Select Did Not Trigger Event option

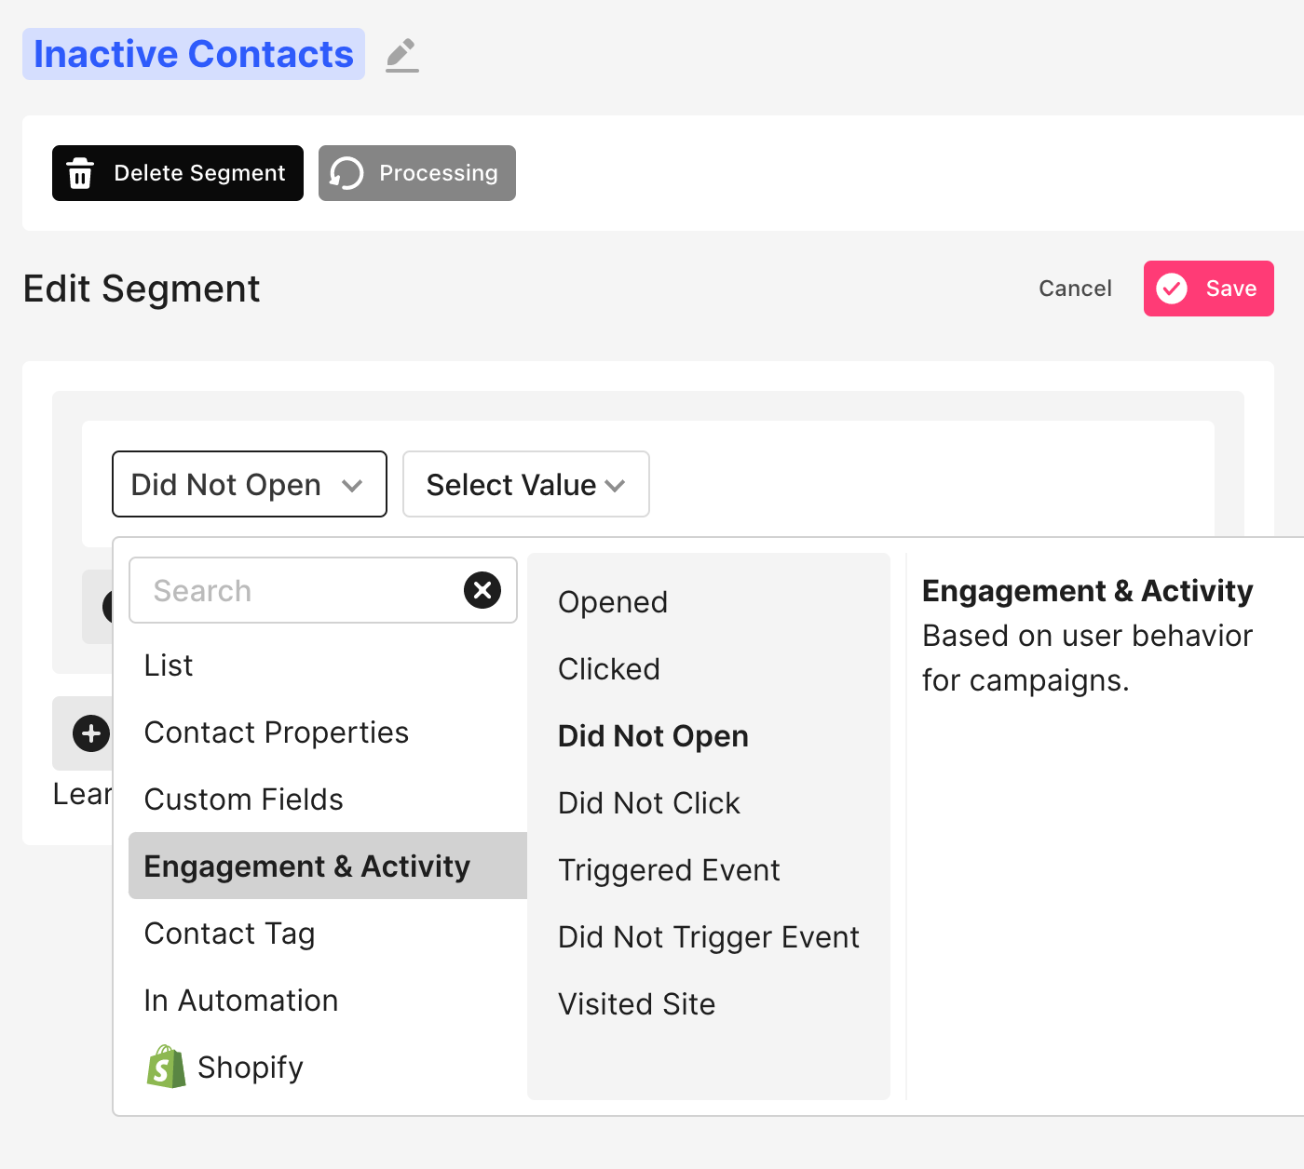[709, 937]
